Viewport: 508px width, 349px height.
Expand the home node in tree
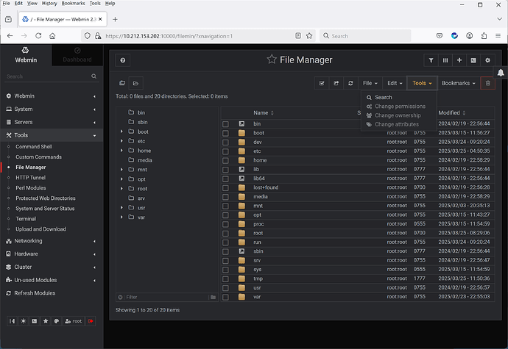(121, 151)
